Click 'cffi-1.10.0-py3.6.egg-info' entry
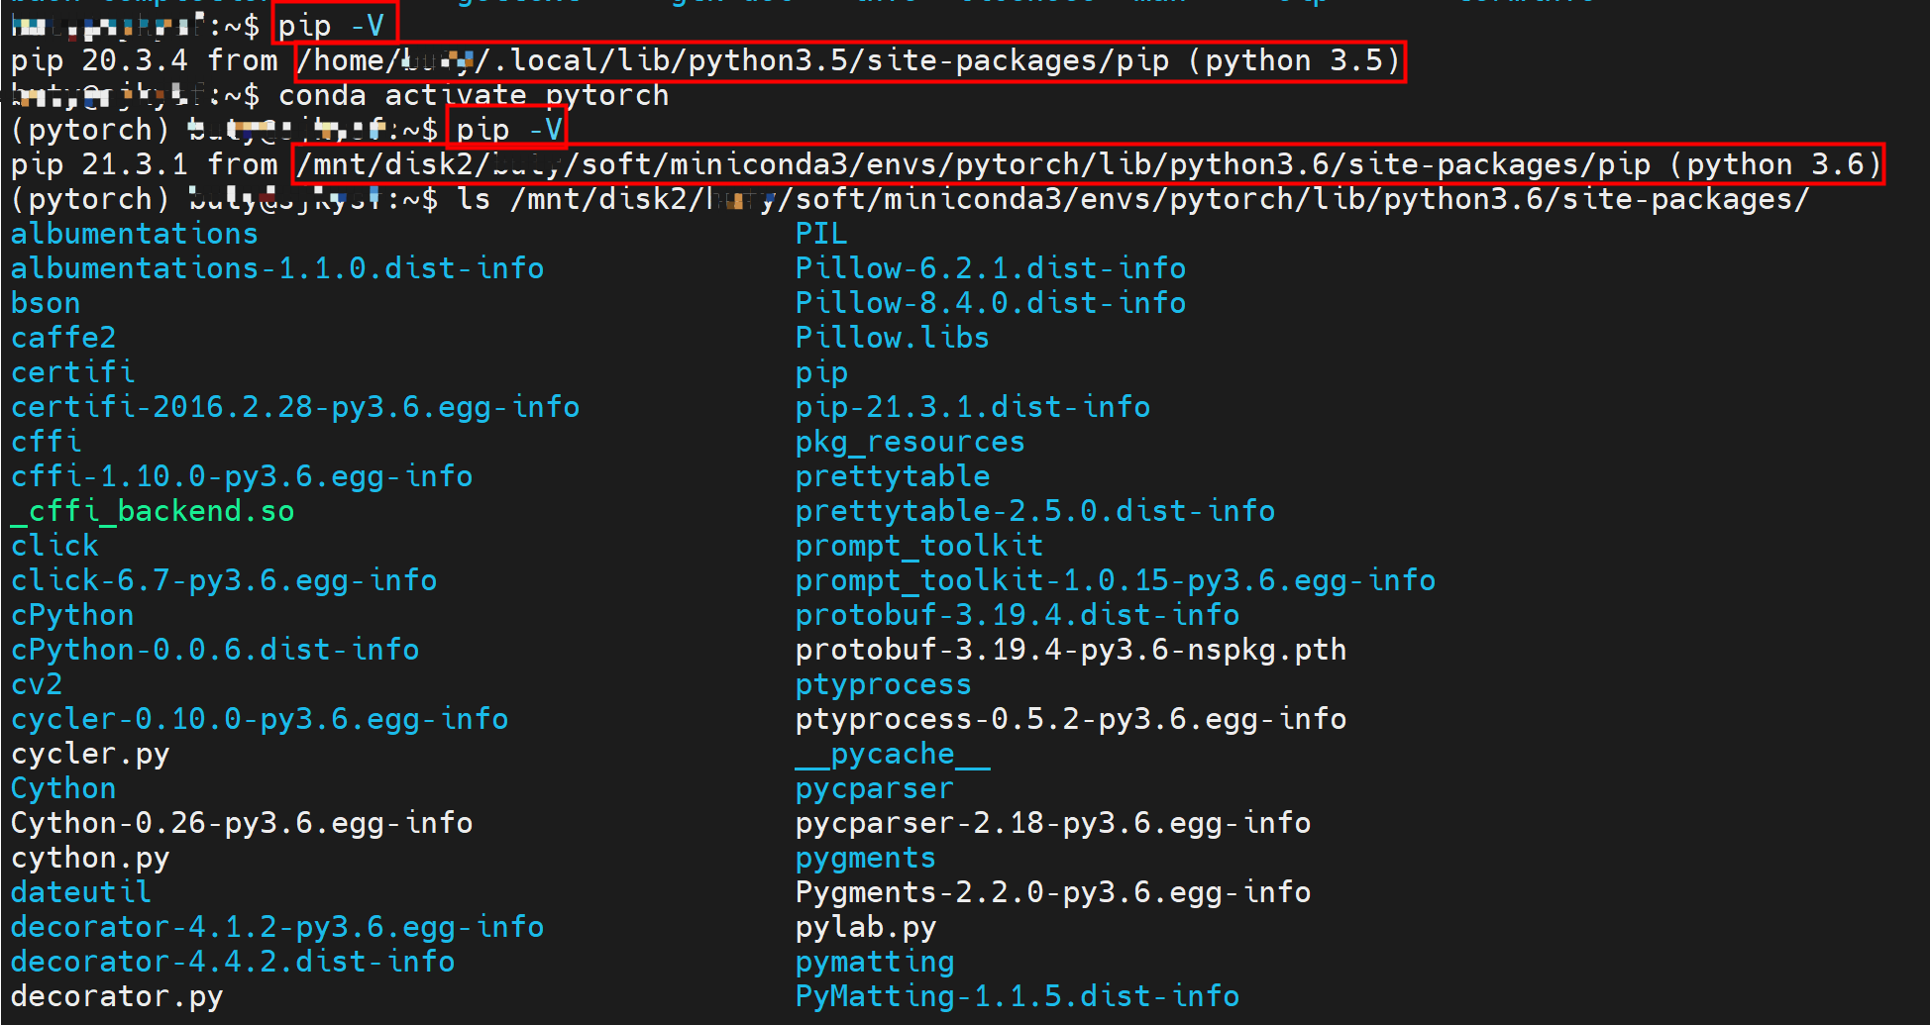This screenshot has width=1930, height=1025. coord(242,476)
